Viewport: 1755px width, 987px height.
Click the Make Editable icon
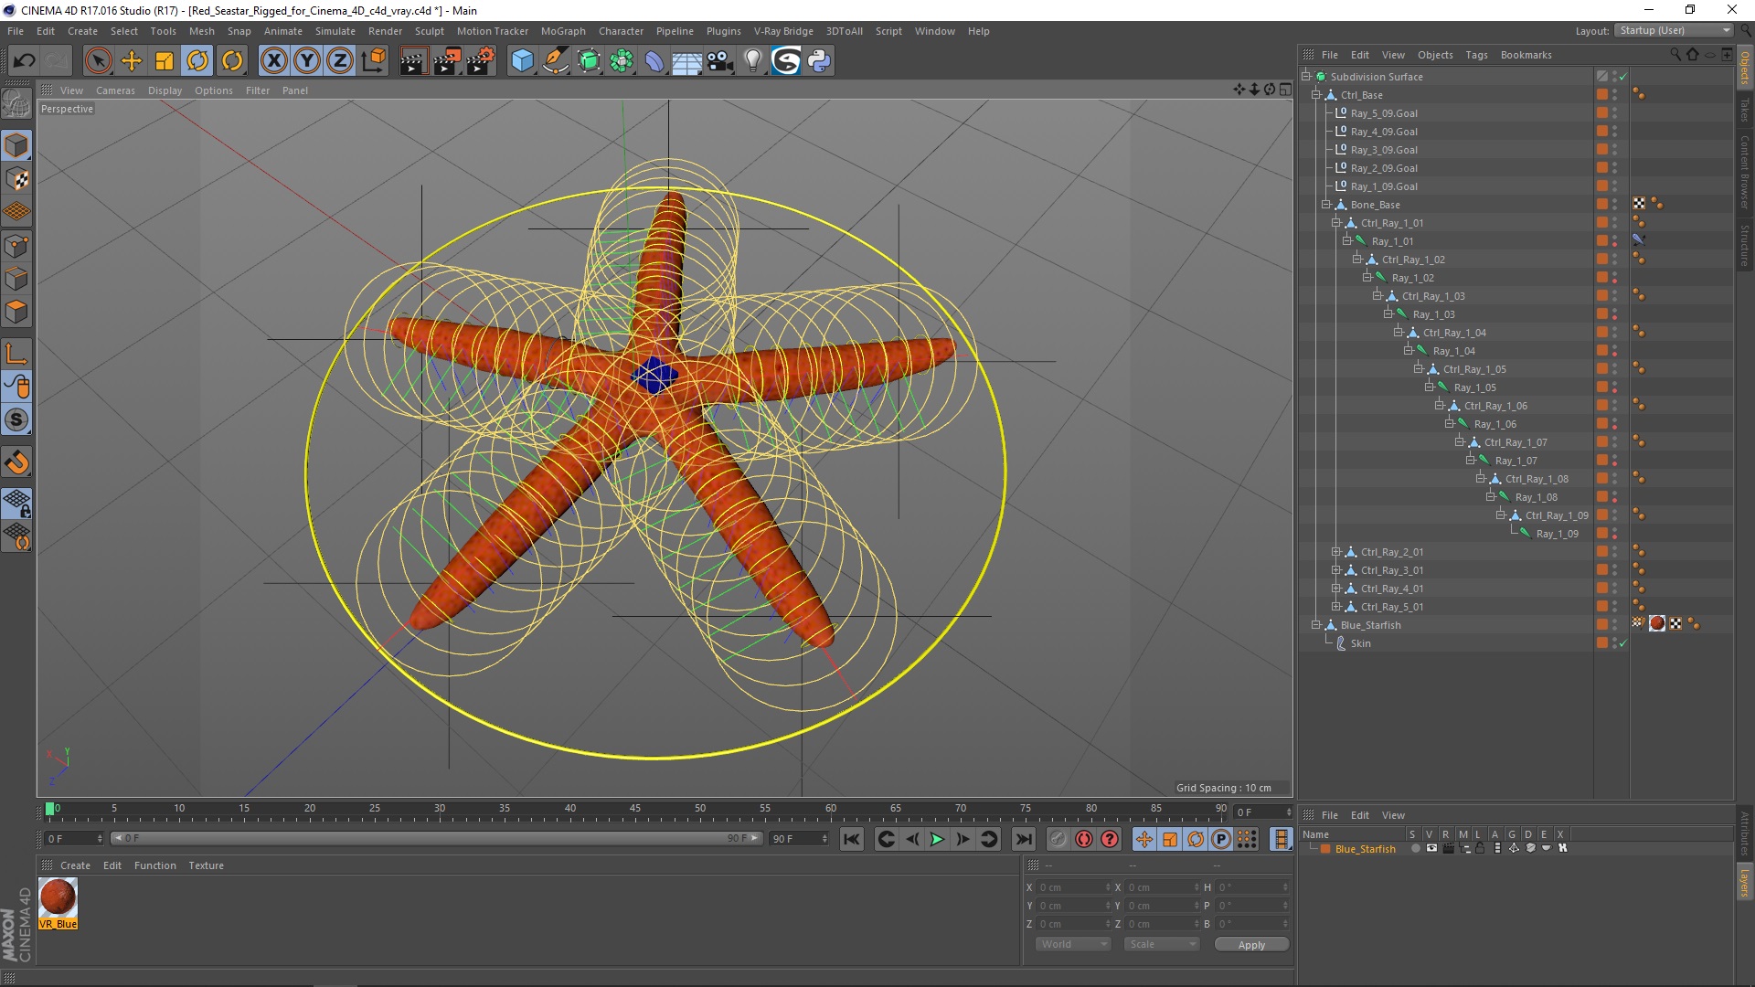16,105
